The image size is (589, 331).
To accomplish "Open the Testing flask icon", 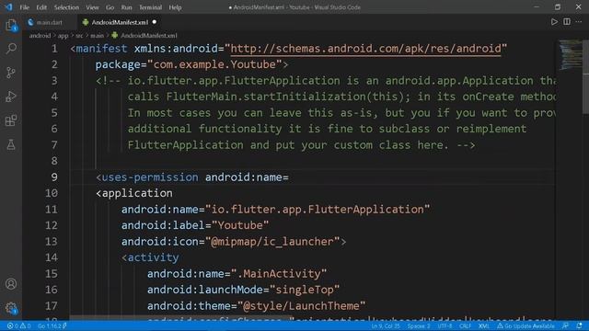I will click(11, 144).
